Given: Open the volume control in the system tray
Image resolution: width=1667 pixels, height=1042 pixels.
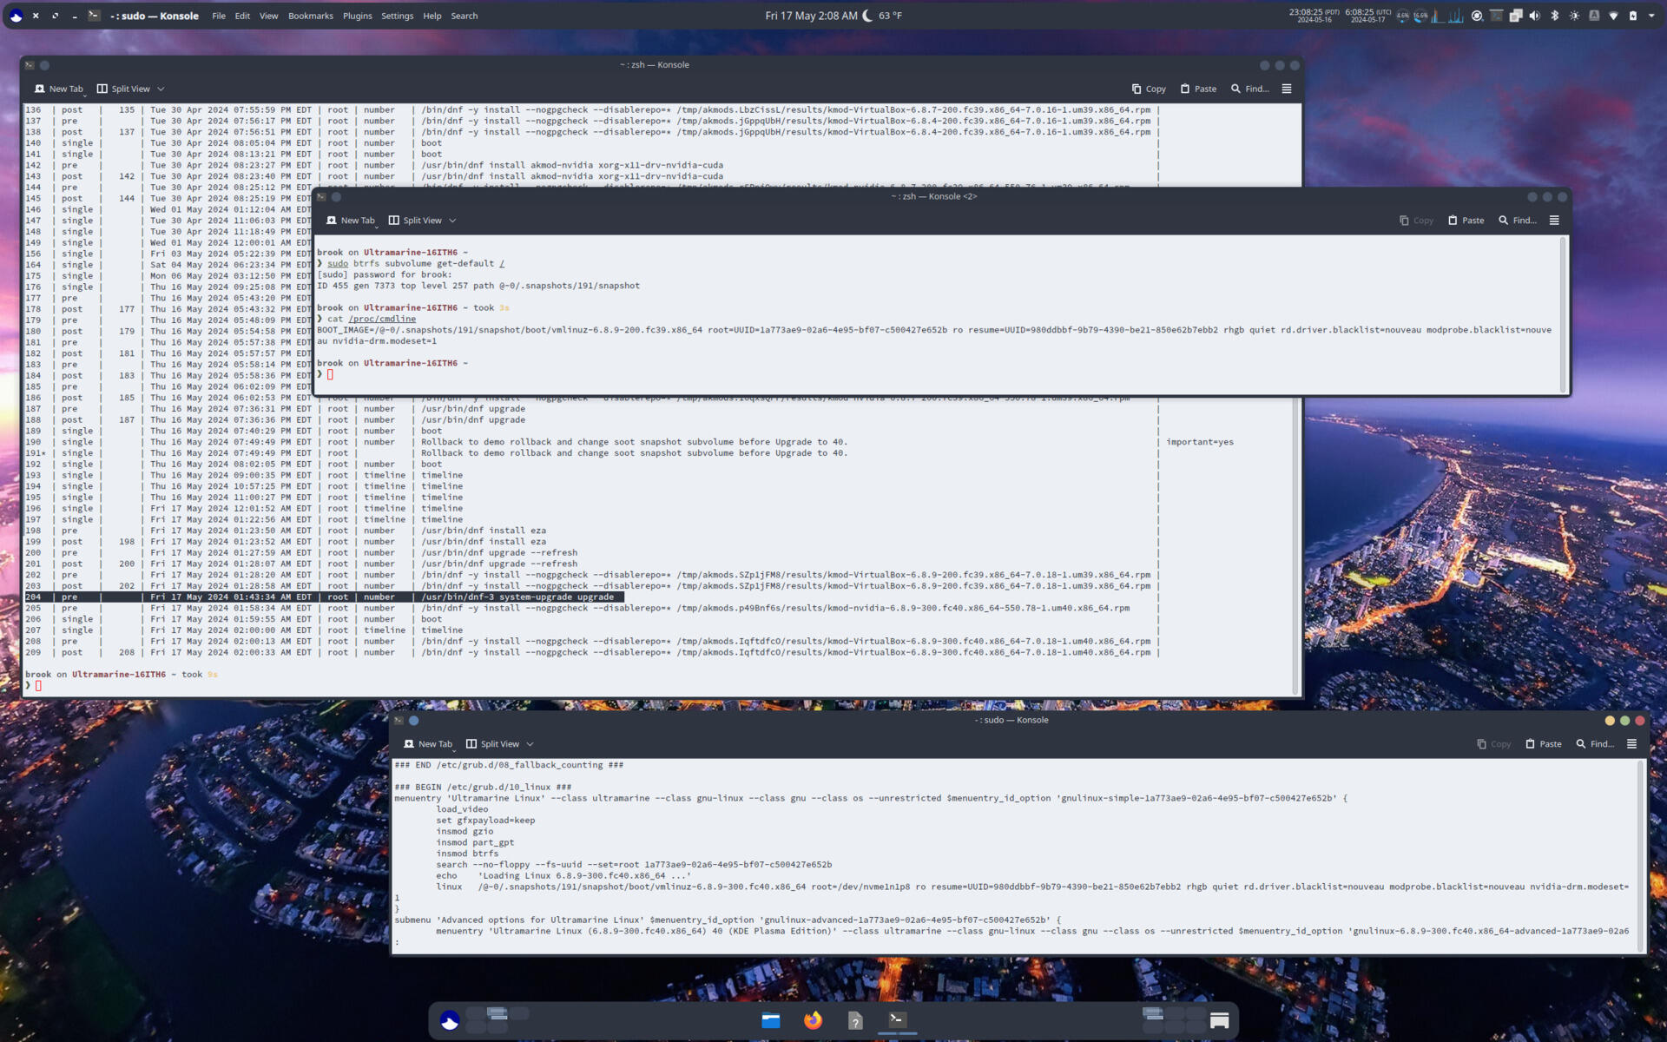Looking at the screenshot, I should point(1535,16).
